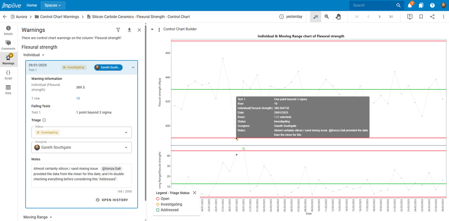Download the warnings list
Screen dimensions: 449x221
(129, 30)
